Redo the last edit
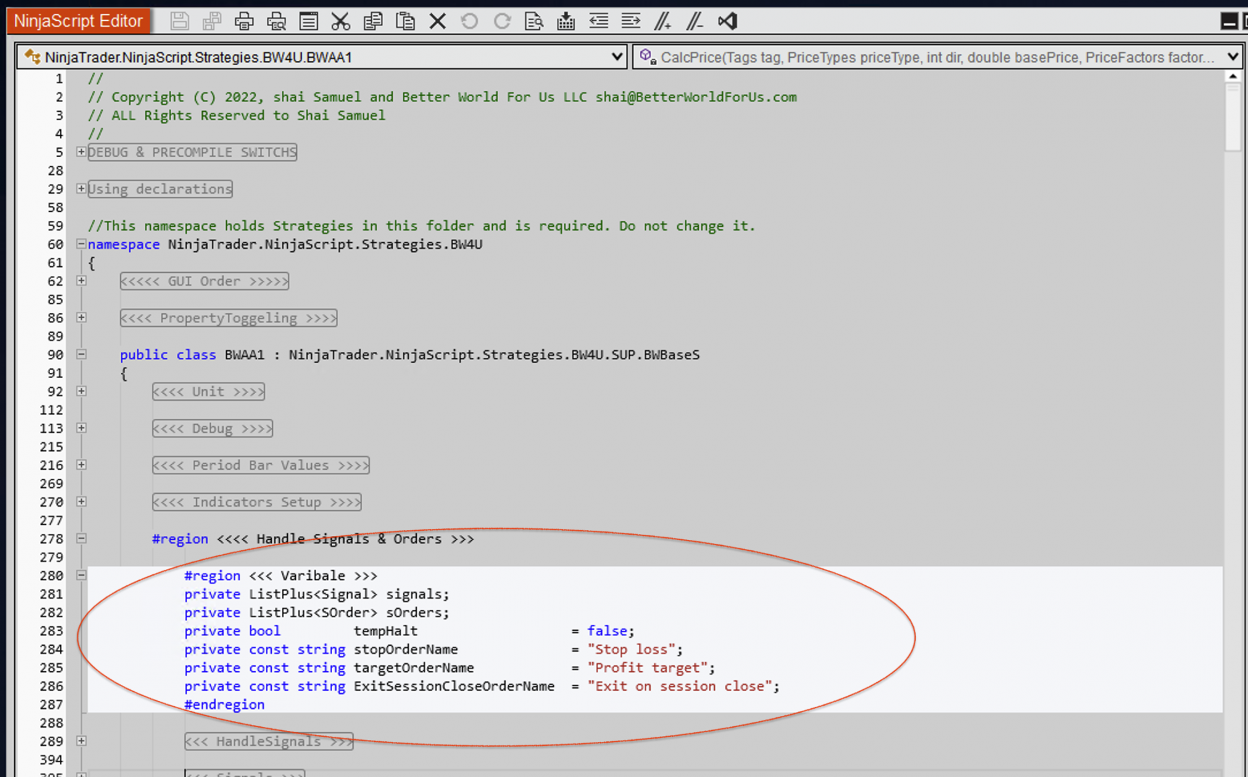The image size is (1248, 777). tap(502, 21)
